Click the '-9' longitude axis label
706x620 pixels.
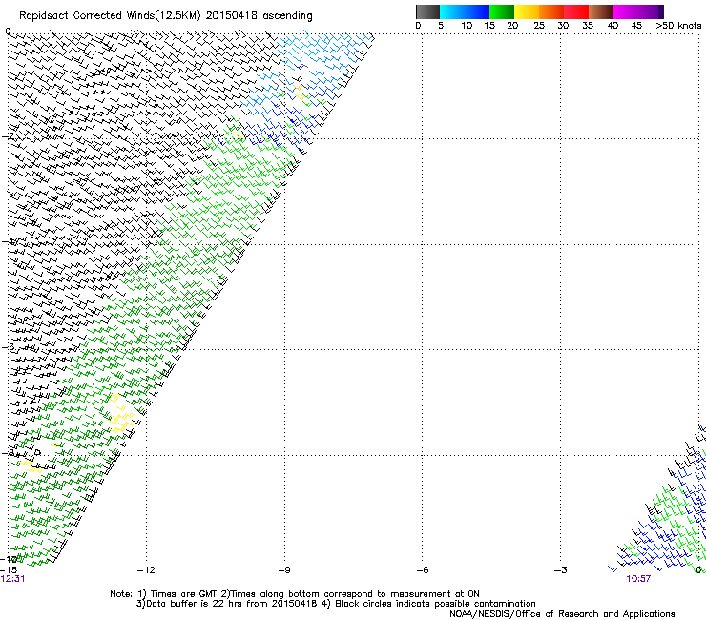pyautogui.click(x=284, y=570)
